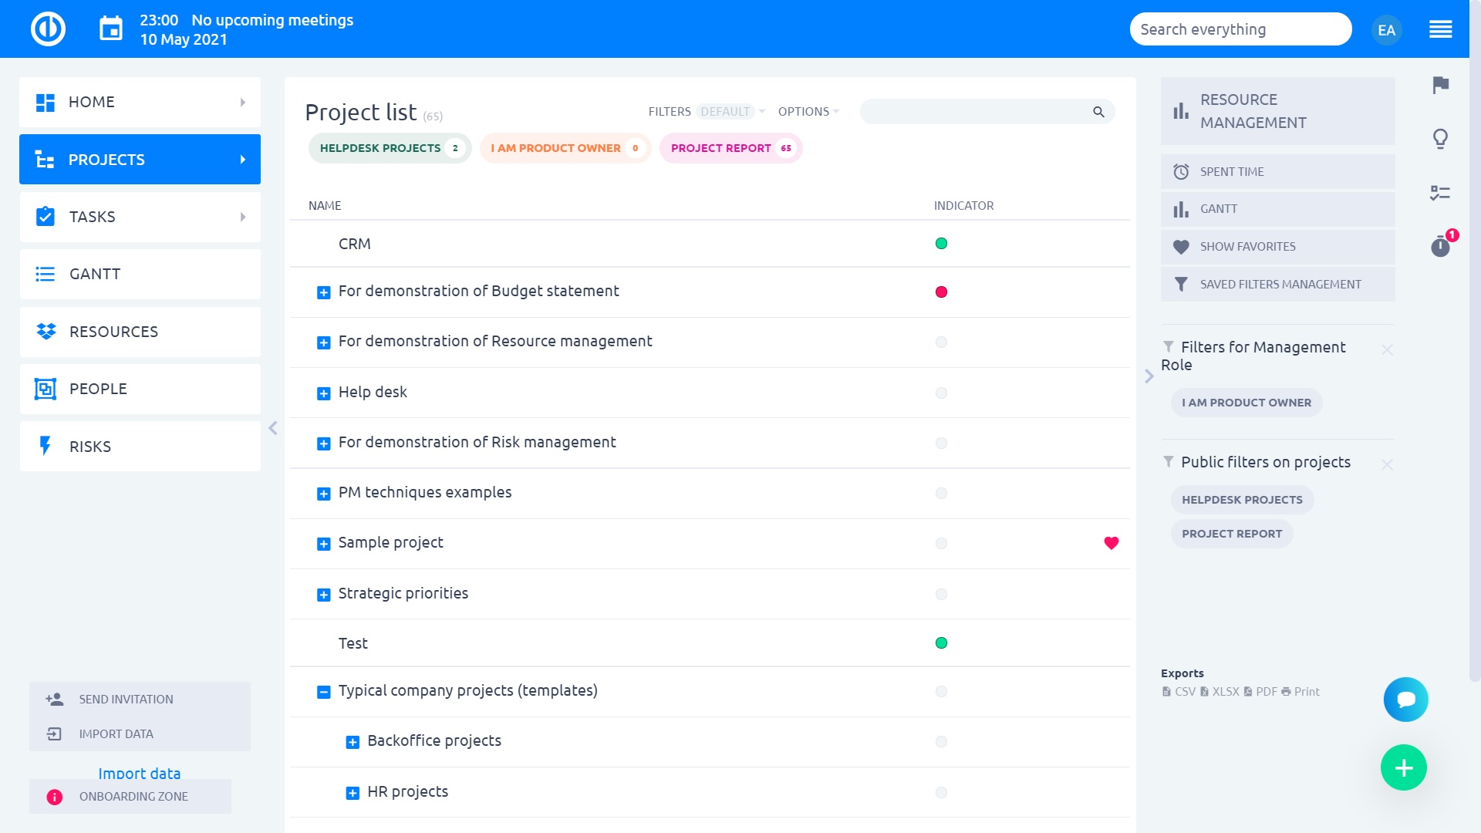Open the lightbulb knowledge icon
Image resolution: width=1481 pixels, height=833 pixels.
point(1440,139)
